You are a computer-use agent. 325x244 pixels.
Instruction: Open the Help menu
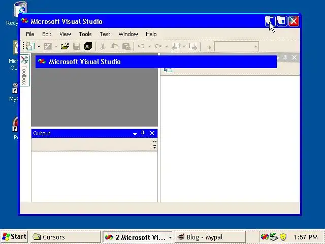click(151, 34)
